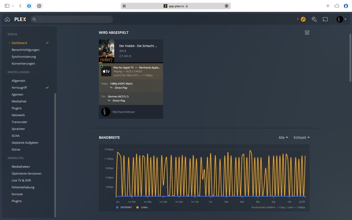Click the German (AC3 5.1) audio text
Screen dimensions: 352x220
point(118,96)
